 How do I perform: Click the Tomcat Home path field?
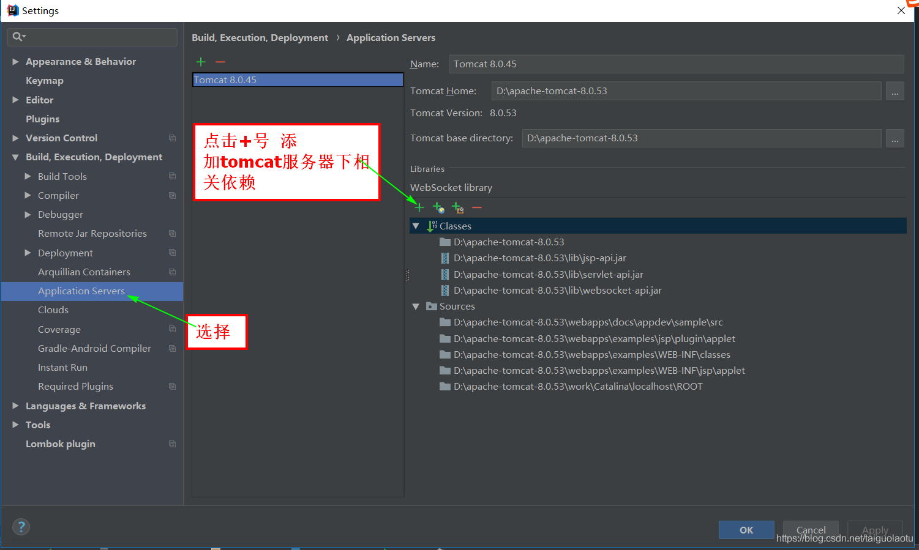click(x=686, y=91)
